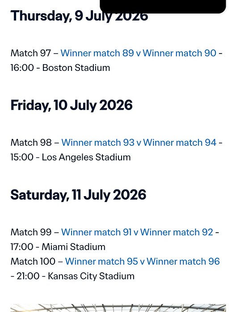Click the 15:00 - Los Angeles Stadium text
236x312 pixels.
pos(71,157)
